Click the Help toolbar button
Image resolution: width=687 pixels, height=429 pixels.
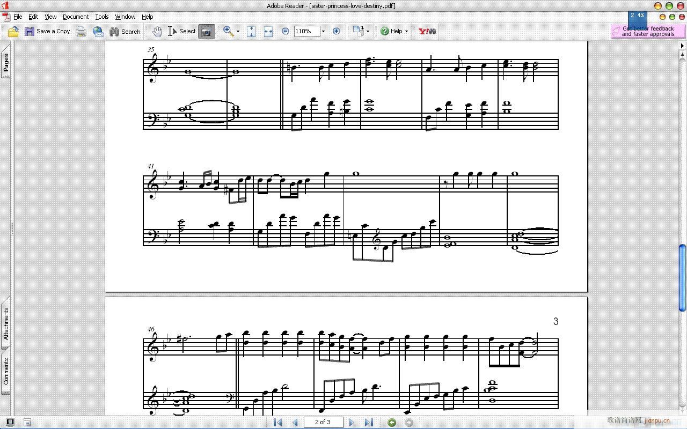click(392, 32)
